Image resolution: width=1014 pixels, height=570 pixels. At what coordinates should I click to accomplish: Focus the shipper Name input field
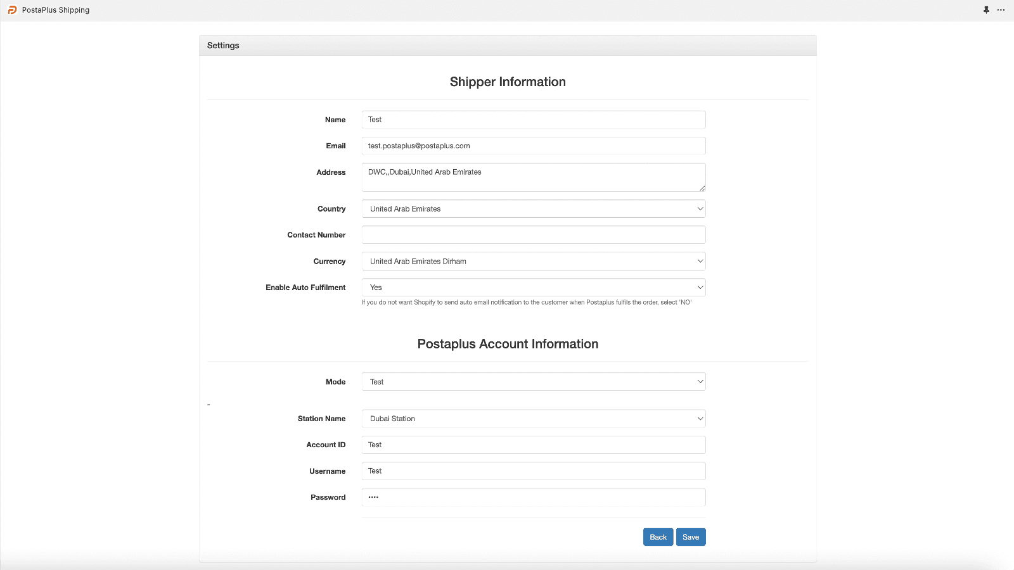533,120
